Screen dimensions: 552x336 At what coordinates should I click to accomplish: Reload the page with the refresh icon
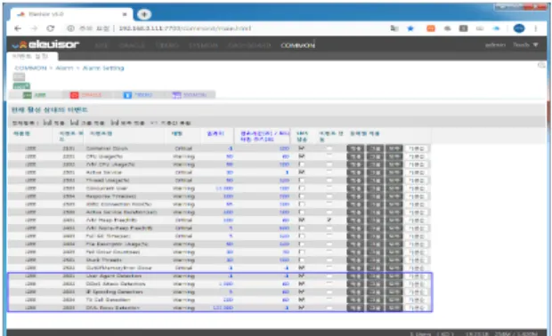51,28
